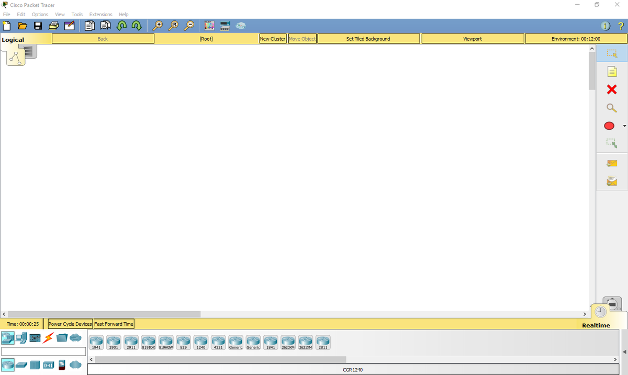Click the Redo green arrow icon
The height and width of the screenshot is (375, 628).
[x=136, y=25]
